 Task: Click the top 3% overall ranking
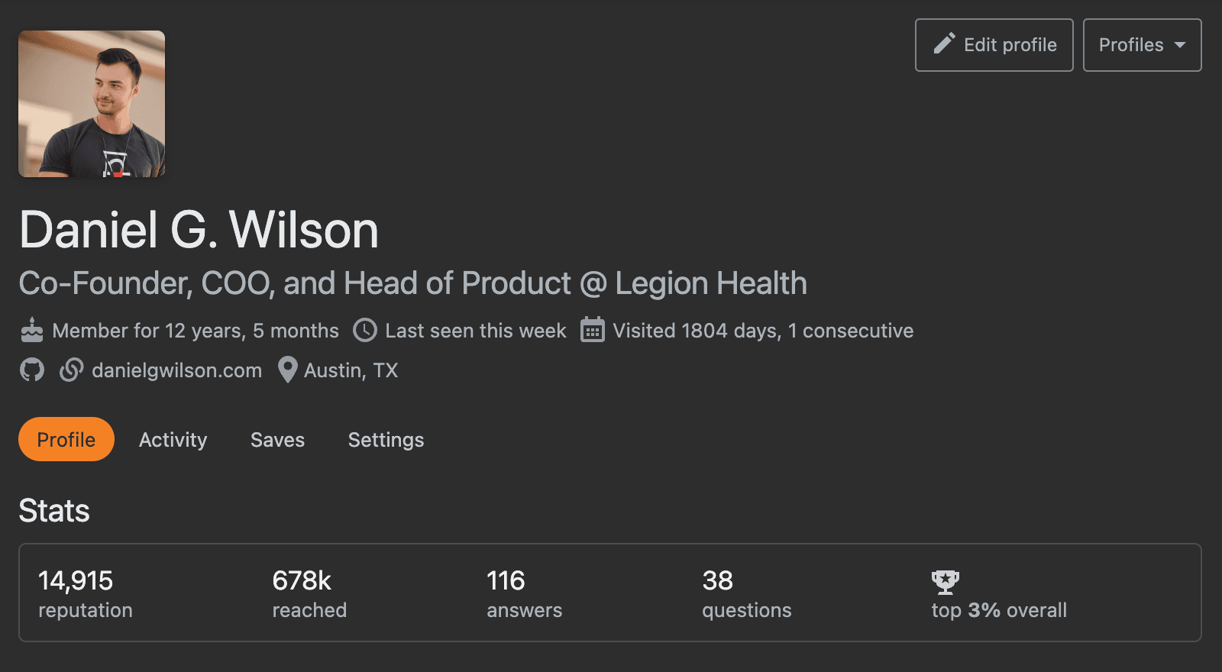point(998,610)
